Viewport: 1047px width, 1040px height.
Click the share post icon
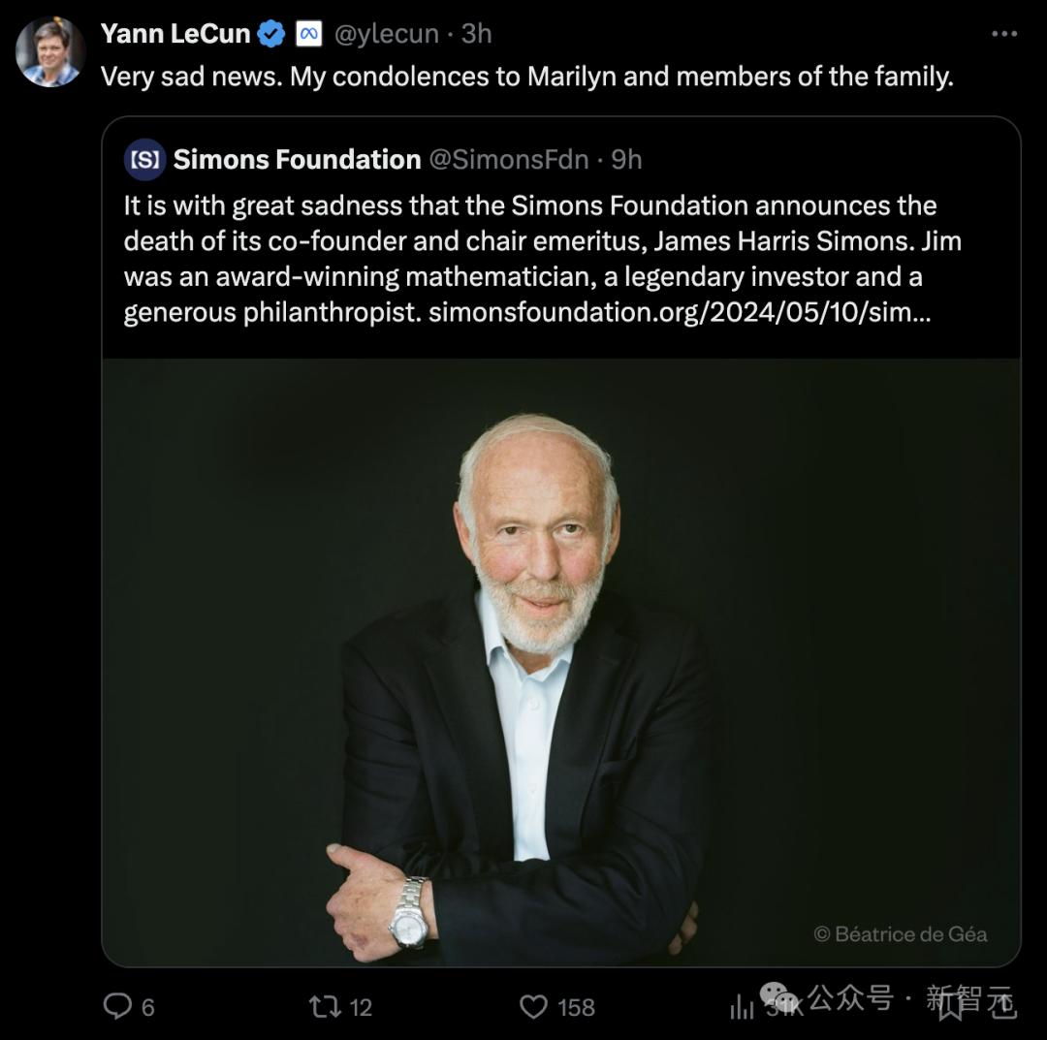(1002, 1005)
